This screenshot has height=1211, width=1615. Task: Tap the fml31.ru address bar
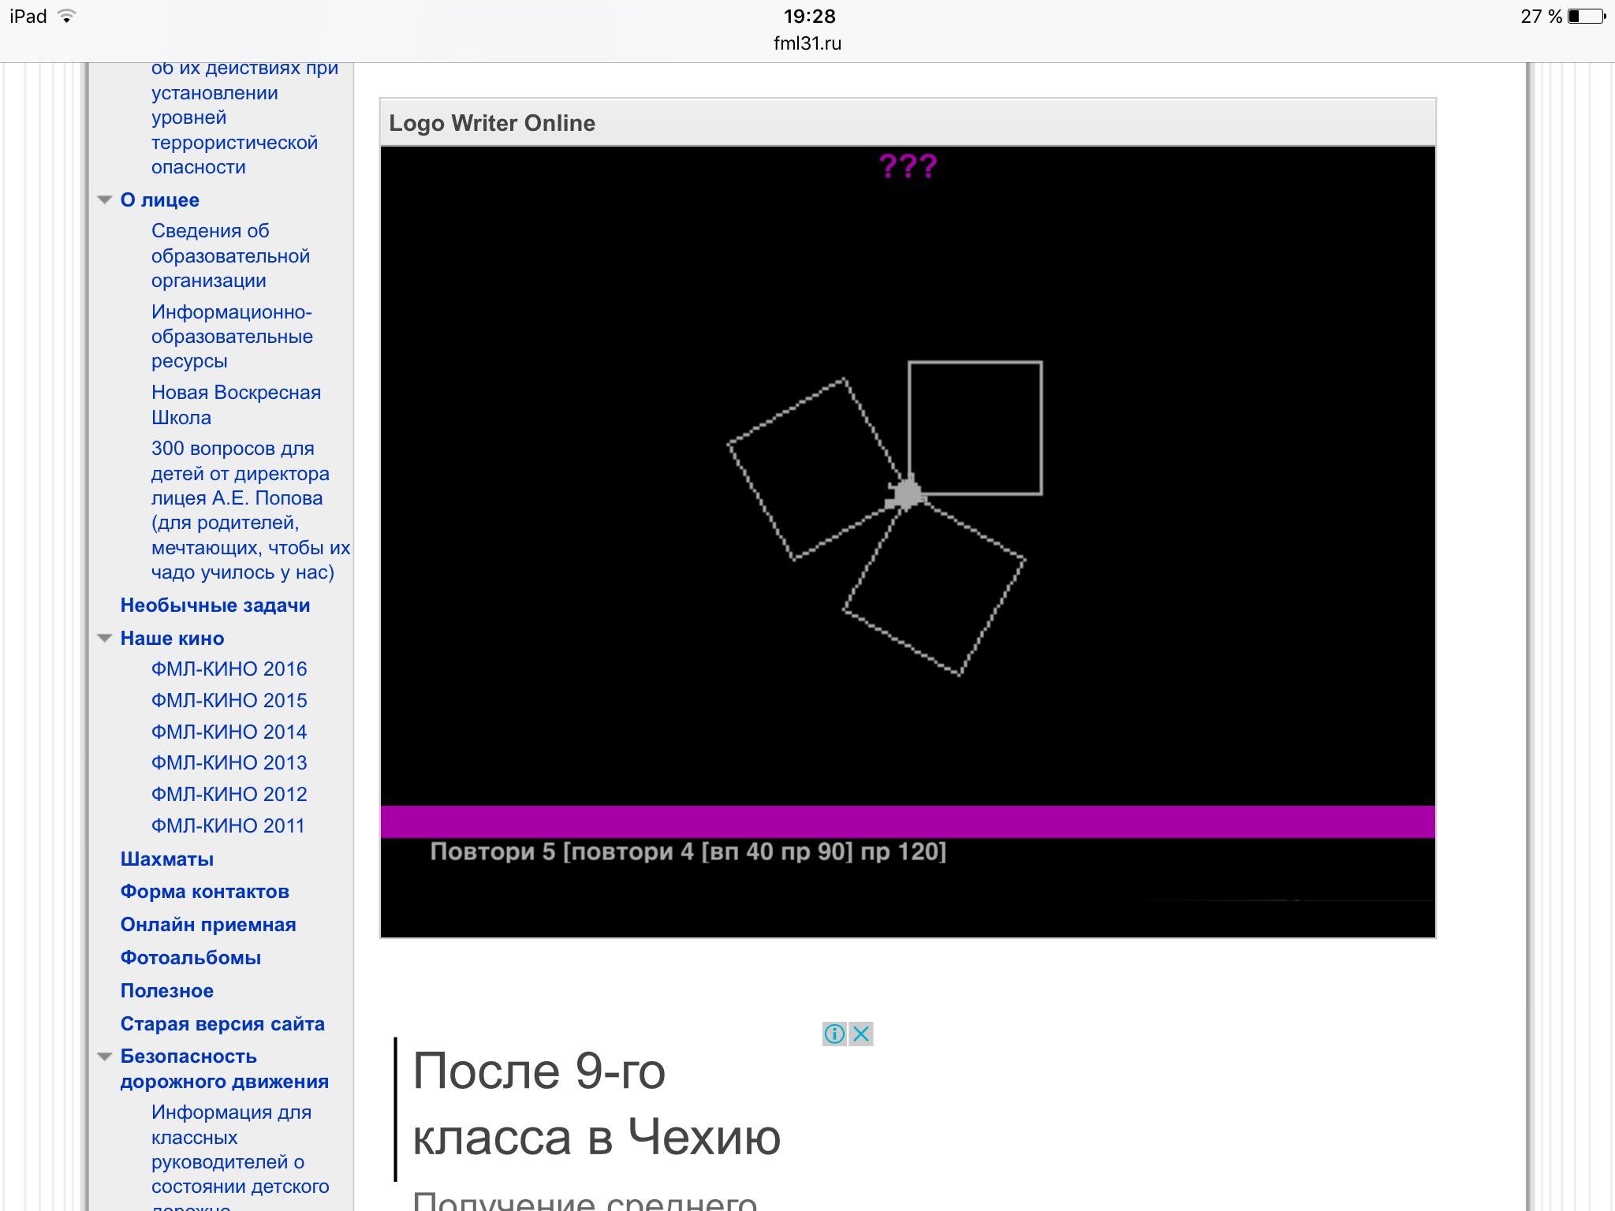point(807,43)
